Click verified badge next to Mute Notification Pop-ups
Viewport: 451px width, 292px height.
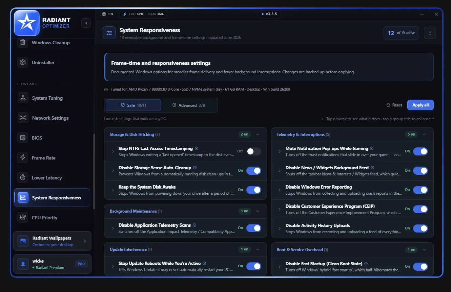372,148
